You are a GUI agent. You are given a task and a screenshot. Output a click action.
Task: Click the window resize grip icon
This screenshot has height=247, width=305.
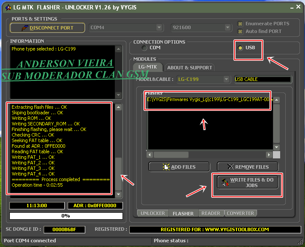click(x=301, y=241)
